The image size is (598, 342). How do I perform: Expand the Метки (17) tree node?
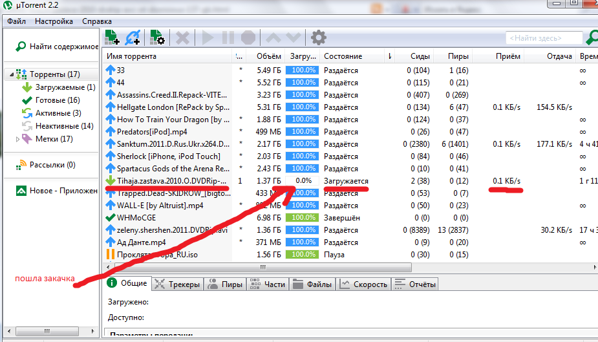point(17,139)
